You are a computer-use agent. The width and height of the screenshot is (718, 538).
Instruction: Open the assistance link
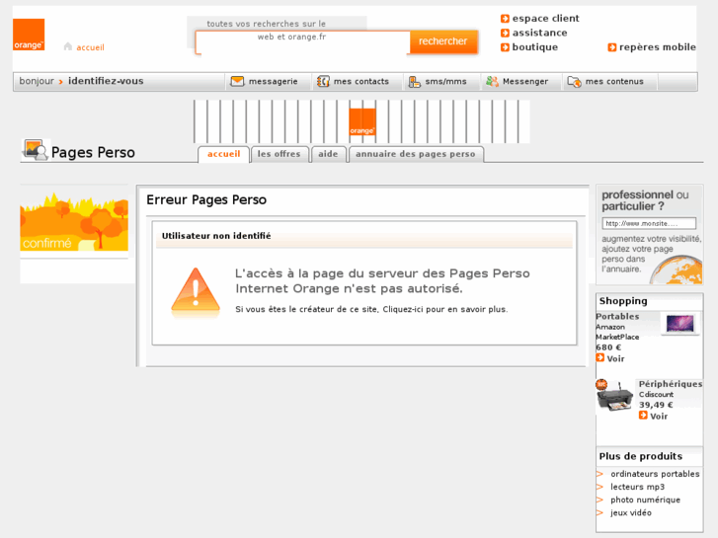click(x=539, y=33)
